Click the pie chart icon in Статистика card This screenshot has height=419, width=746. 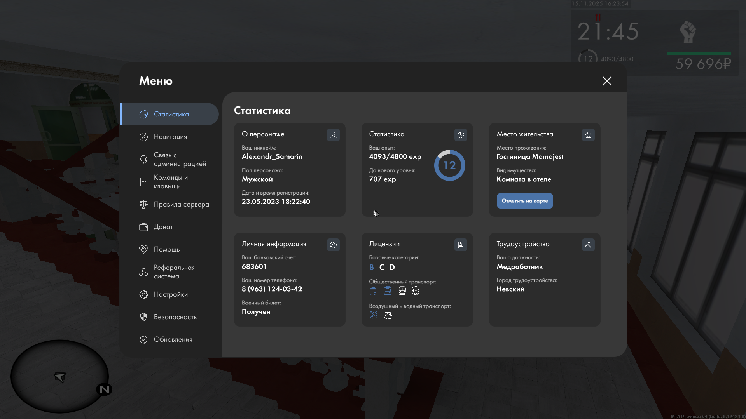click(x=461, y=135)
